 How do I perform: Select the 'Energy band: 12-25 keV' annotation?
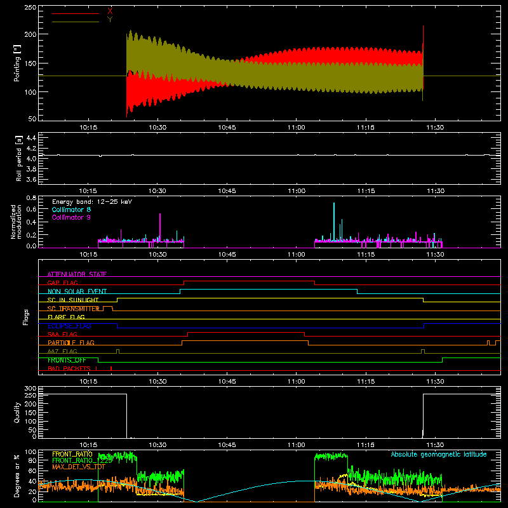tap(92, 202)
